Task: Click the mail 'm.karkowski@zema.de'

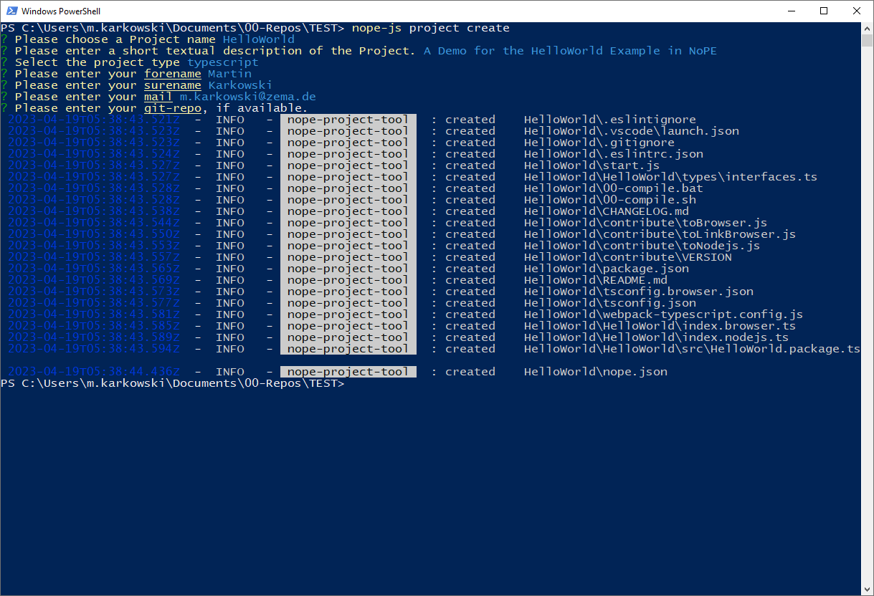Action: (x=248, y=97)
